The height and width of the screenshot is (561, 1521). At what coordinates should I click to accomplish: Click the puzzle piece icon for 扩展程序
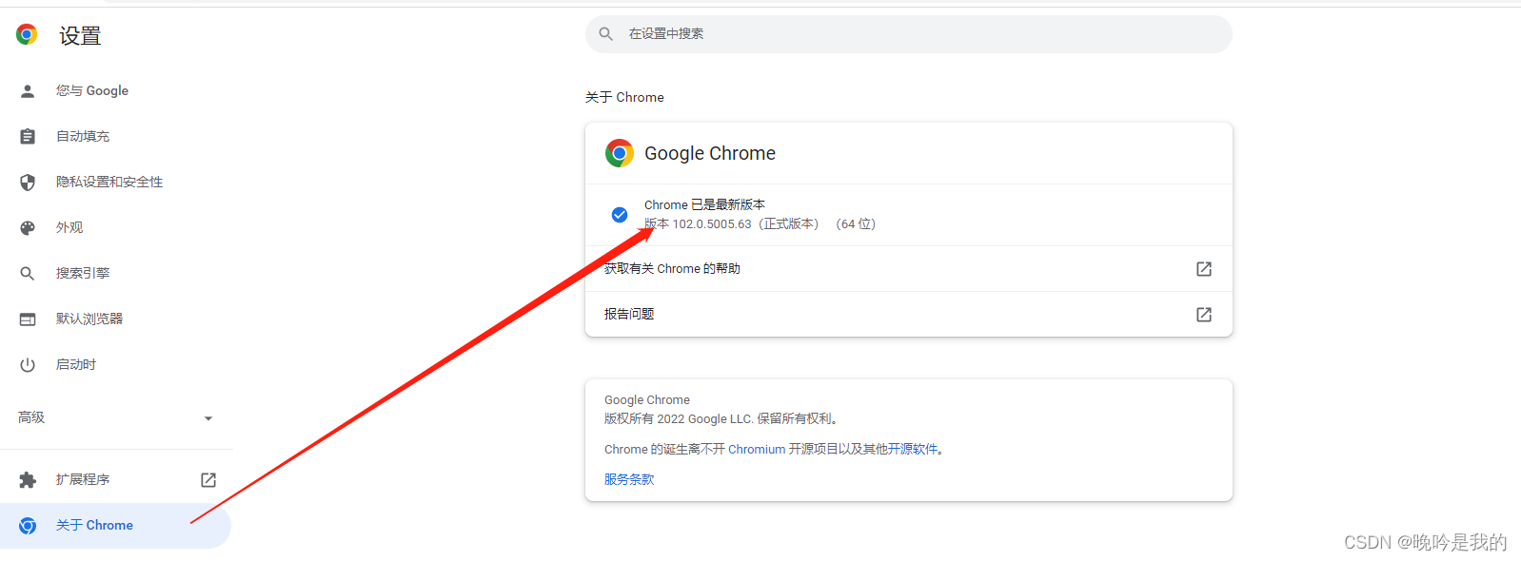28,480
